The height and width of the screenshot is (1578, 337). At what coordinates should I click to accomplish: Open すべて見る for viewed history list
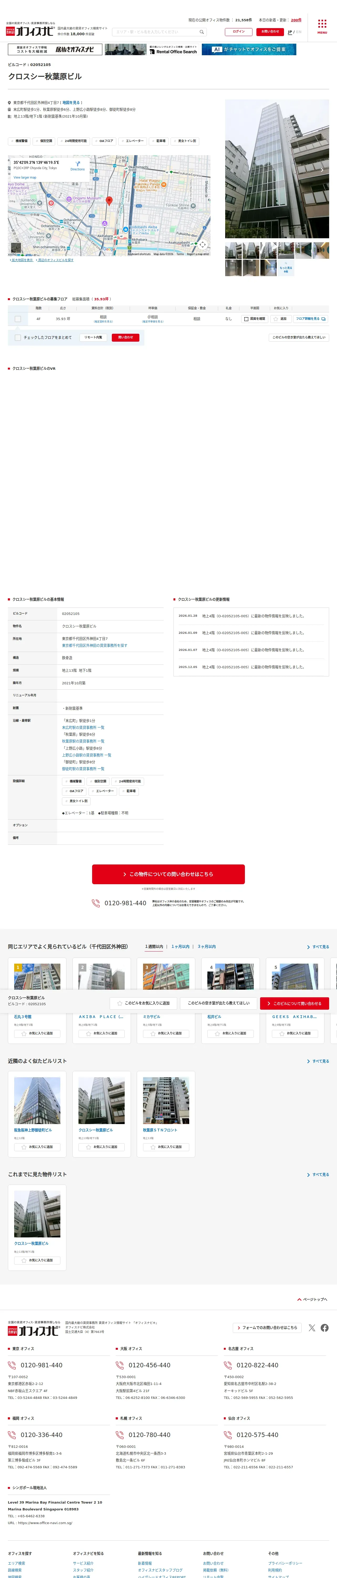point(318,1174)
